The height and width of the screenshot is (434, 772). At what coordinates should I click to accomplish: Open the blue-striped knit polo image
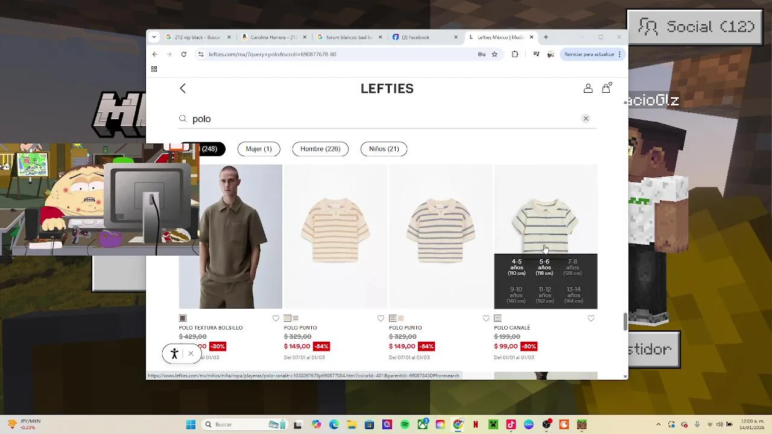[x=440, y=236]
